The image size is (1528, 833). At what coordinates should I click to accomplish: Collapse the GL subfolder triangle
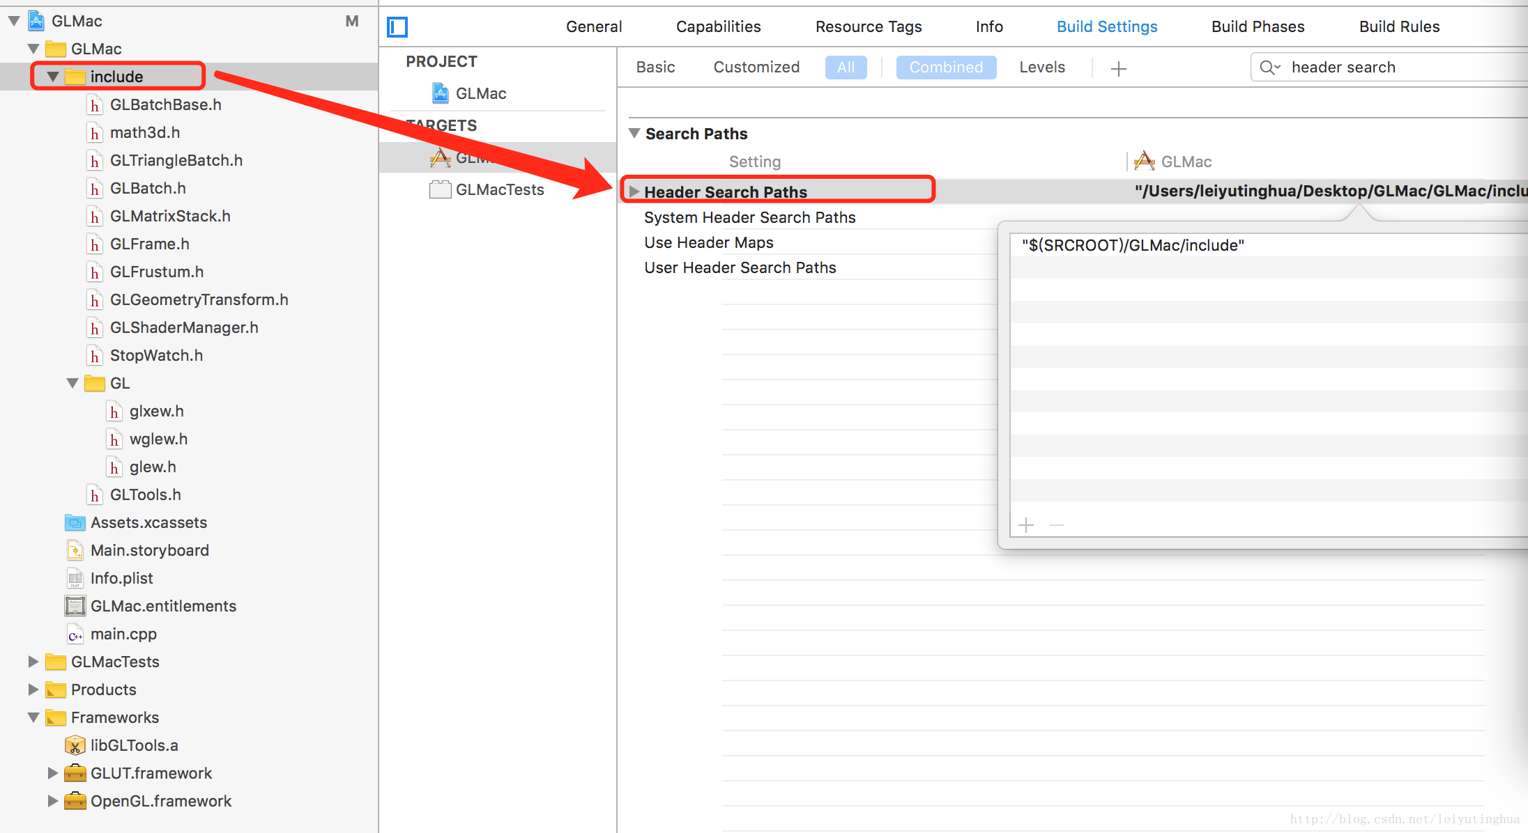tap(72, 384)
